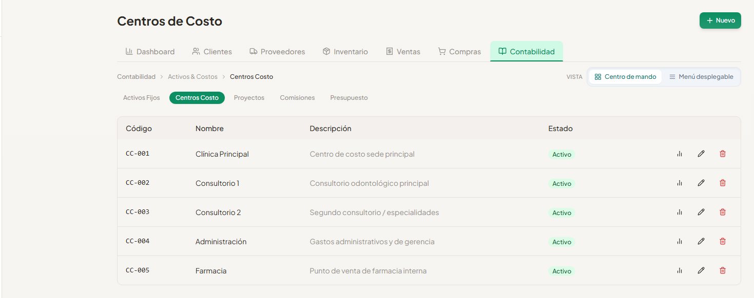Switch view to Centro de mando
Image resolution: width=754 pixels, height=298 pixels.
(625, 77)
